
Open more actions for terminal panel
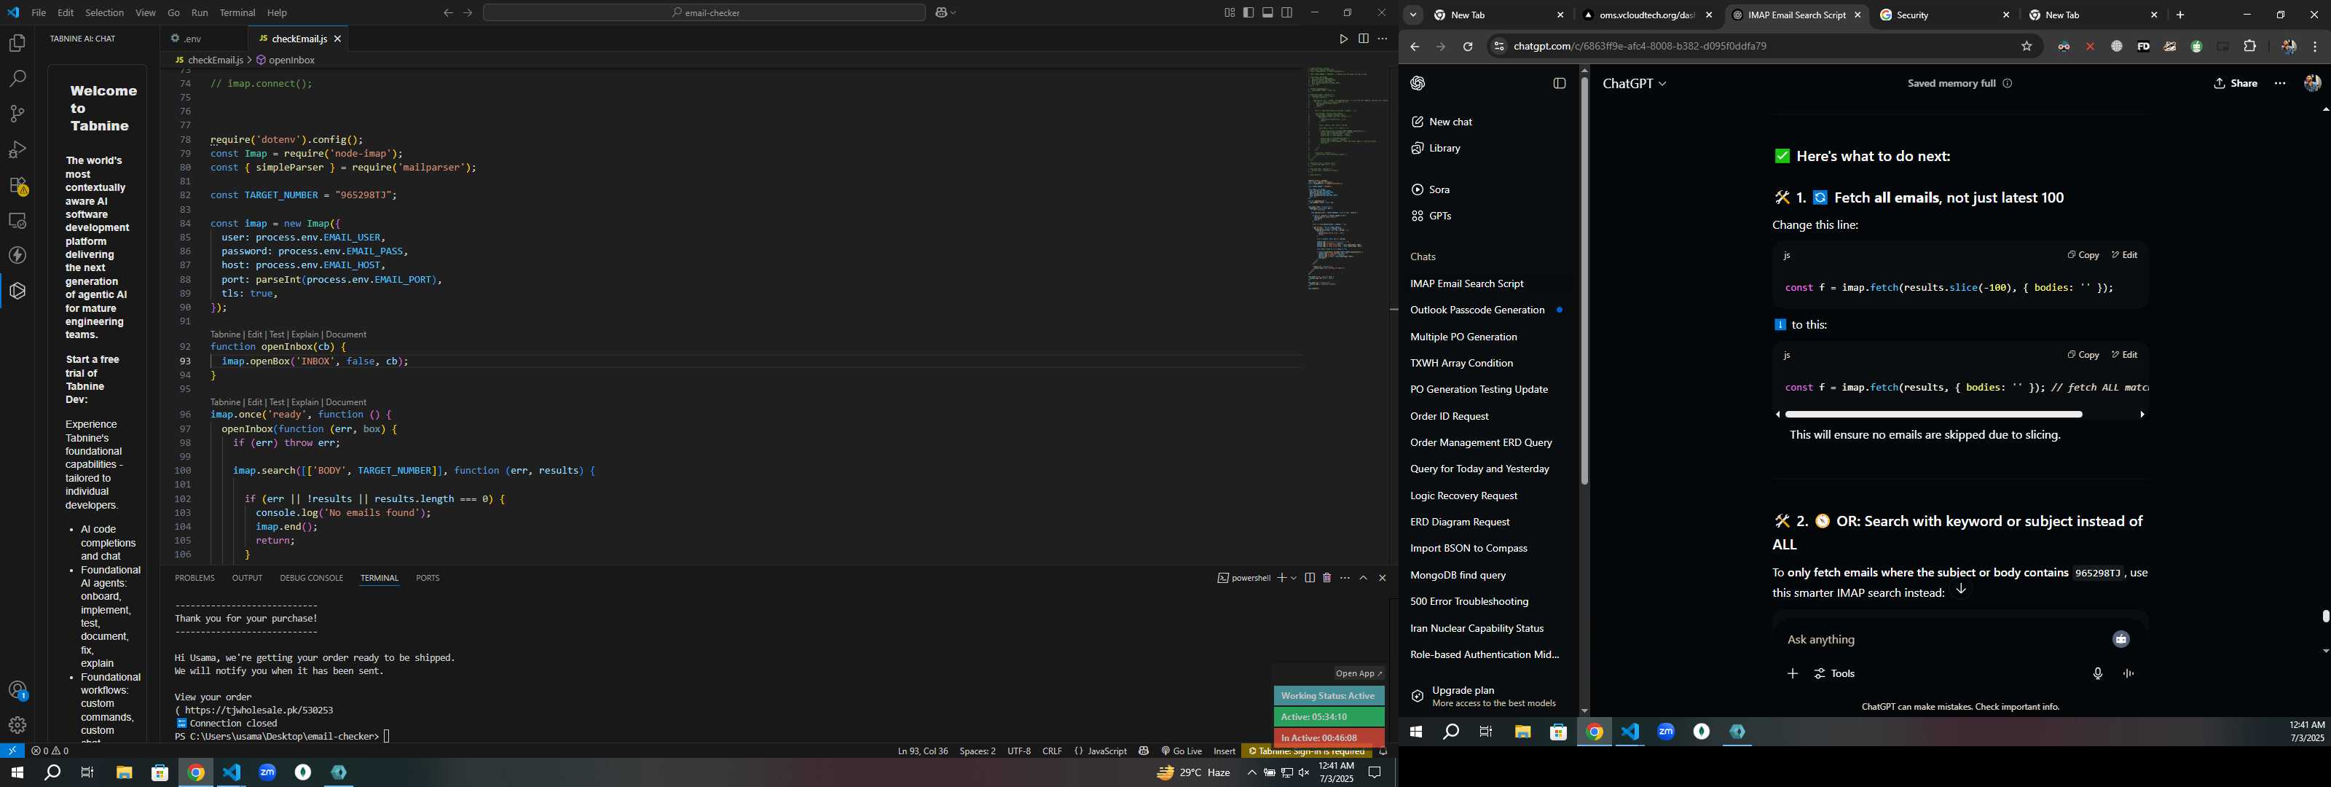tap(1345, 578)
